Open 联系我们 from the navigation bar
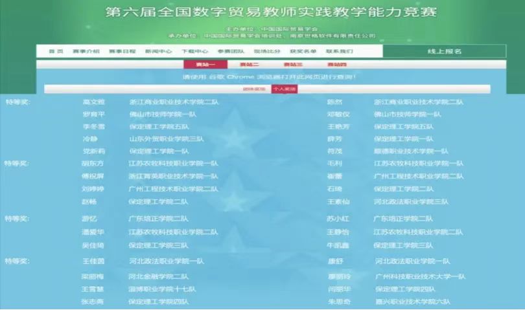 (340, 51)
